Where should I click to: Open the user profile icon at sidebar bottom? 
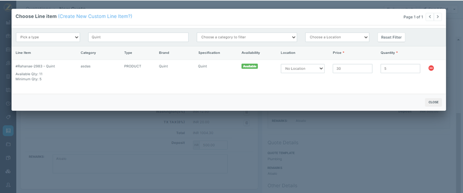pyautogui.click(x=8, y=184)
